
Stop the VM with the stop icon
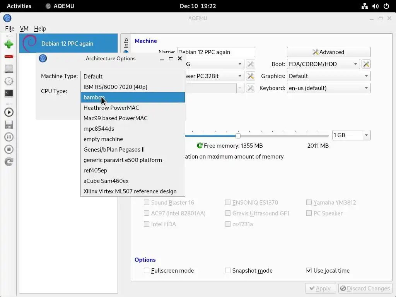[x=9, y=150]
